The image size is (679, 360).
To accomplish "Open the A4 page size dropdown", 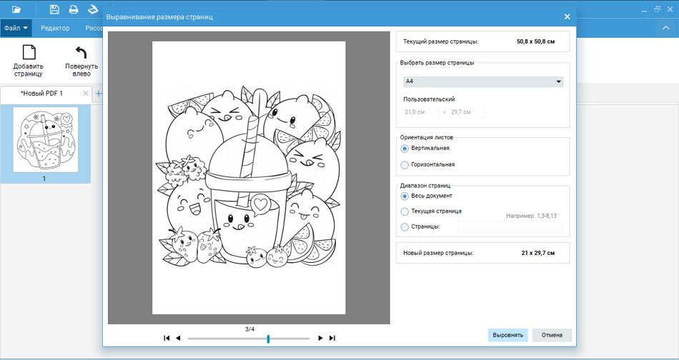I will point(483,81).
